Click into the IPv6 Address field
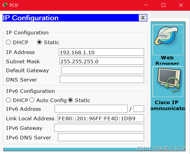 (91, 109)
